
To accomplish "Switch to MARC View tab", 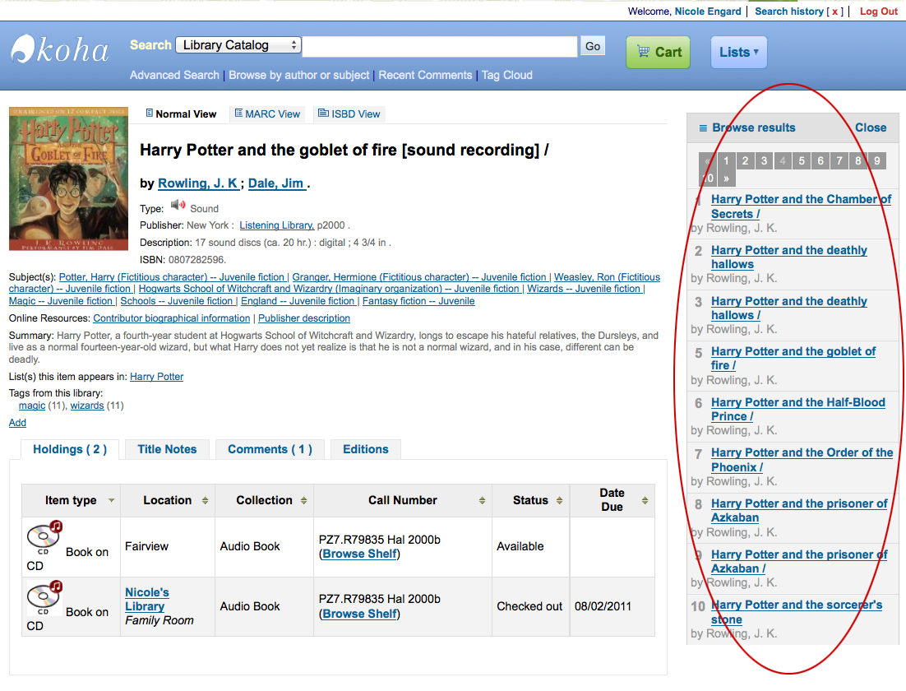I will pyautogui.click(x=267, y=114).
